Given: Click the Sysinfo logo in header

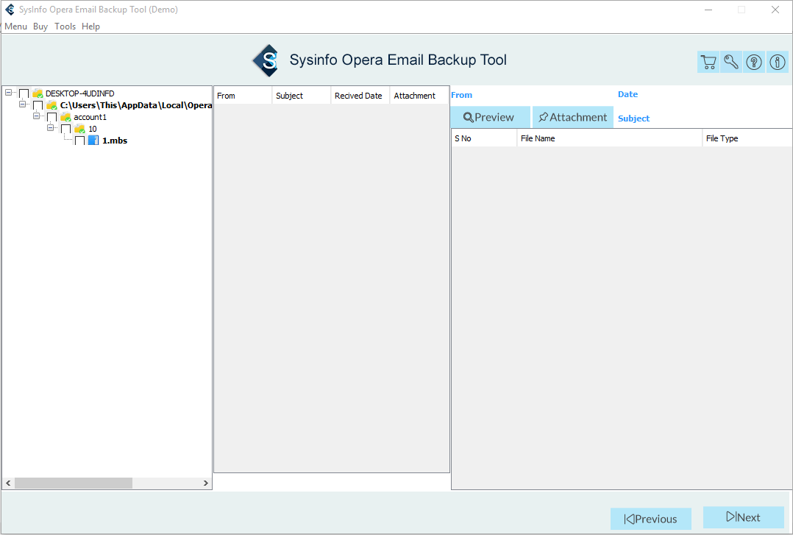Looking at the screenshot, I should pyautogui.click(x=266, y=61).
